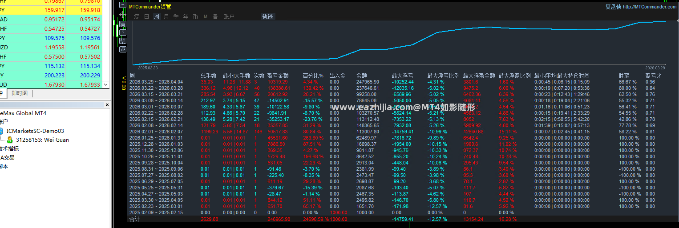Select the 账户 account tab
The image size is (679, 228).
[229, 16]
